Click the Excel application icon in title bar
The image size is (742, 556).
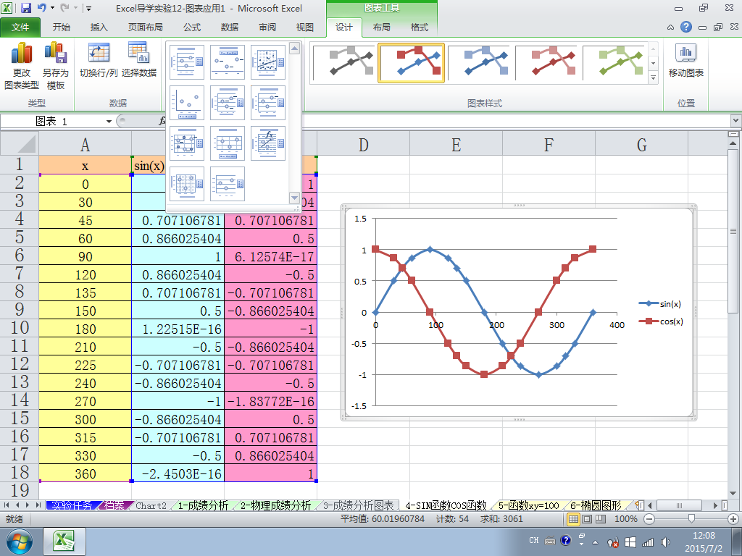tap(7, 8)
